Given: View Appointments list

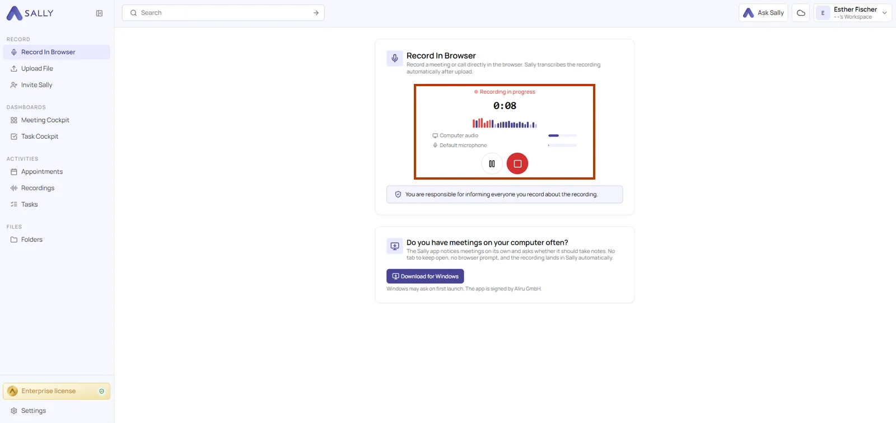Looking at the screenshot, I should coord(57,172).
